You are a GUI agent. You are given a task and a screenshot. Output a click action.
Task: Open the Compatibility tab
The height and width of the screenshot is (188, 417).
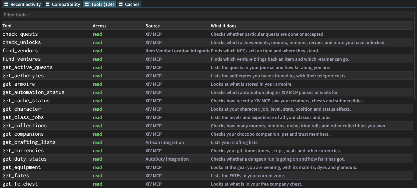click(x=63, y=4)
